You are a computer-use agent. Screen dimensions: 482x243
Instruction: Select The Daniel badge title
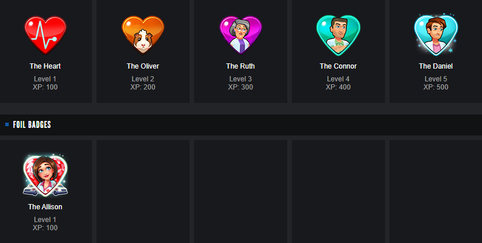[436, 66]
